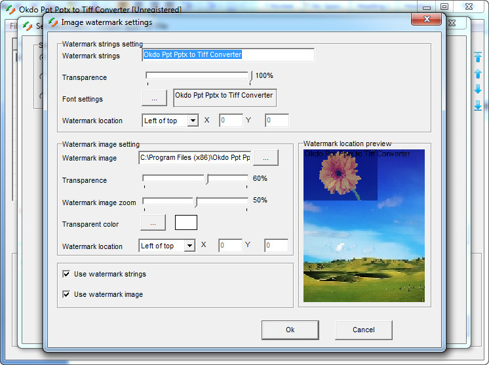
Task: Click the Watermark strings text field
Action: click(228, 55)
